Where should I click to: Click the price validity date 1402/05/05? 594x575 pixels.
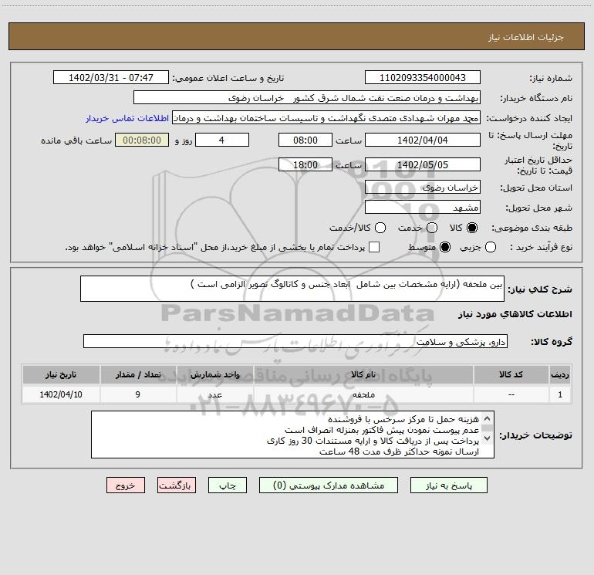point(423,164)
